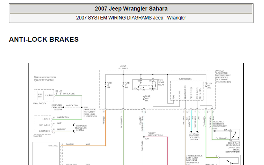The image size is (264, 165).
Task: Click 'COMPUTER DATA LINES SYSTEM' right of cluster CAN lines
Action: tap(82, 128)
